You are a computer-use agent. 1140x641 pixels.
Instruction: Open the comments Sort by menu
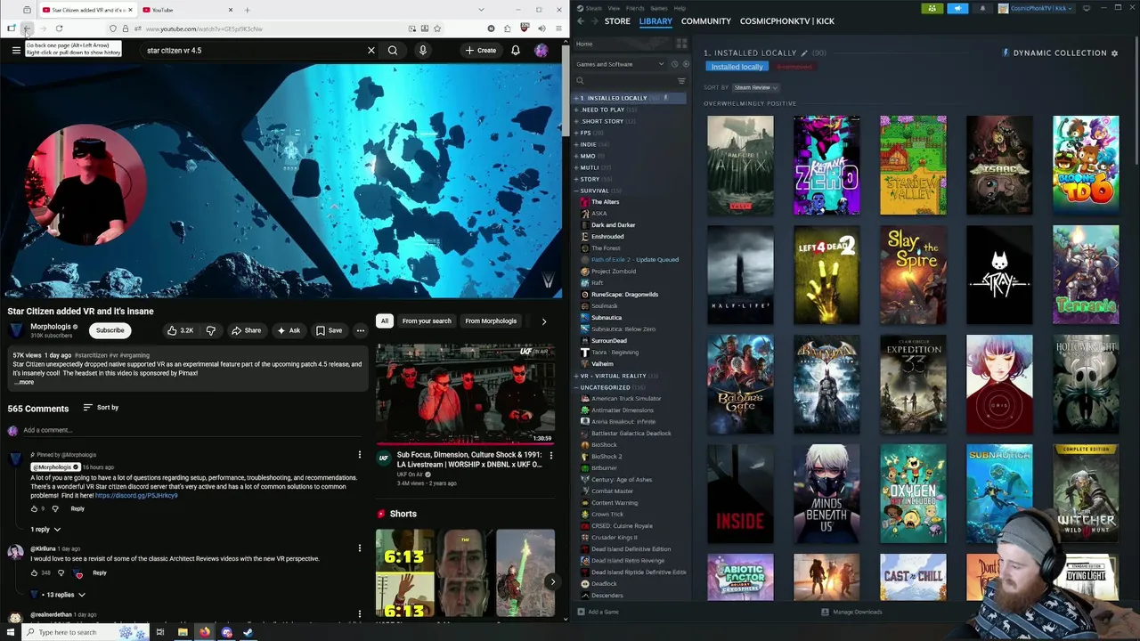coord(102,408)
